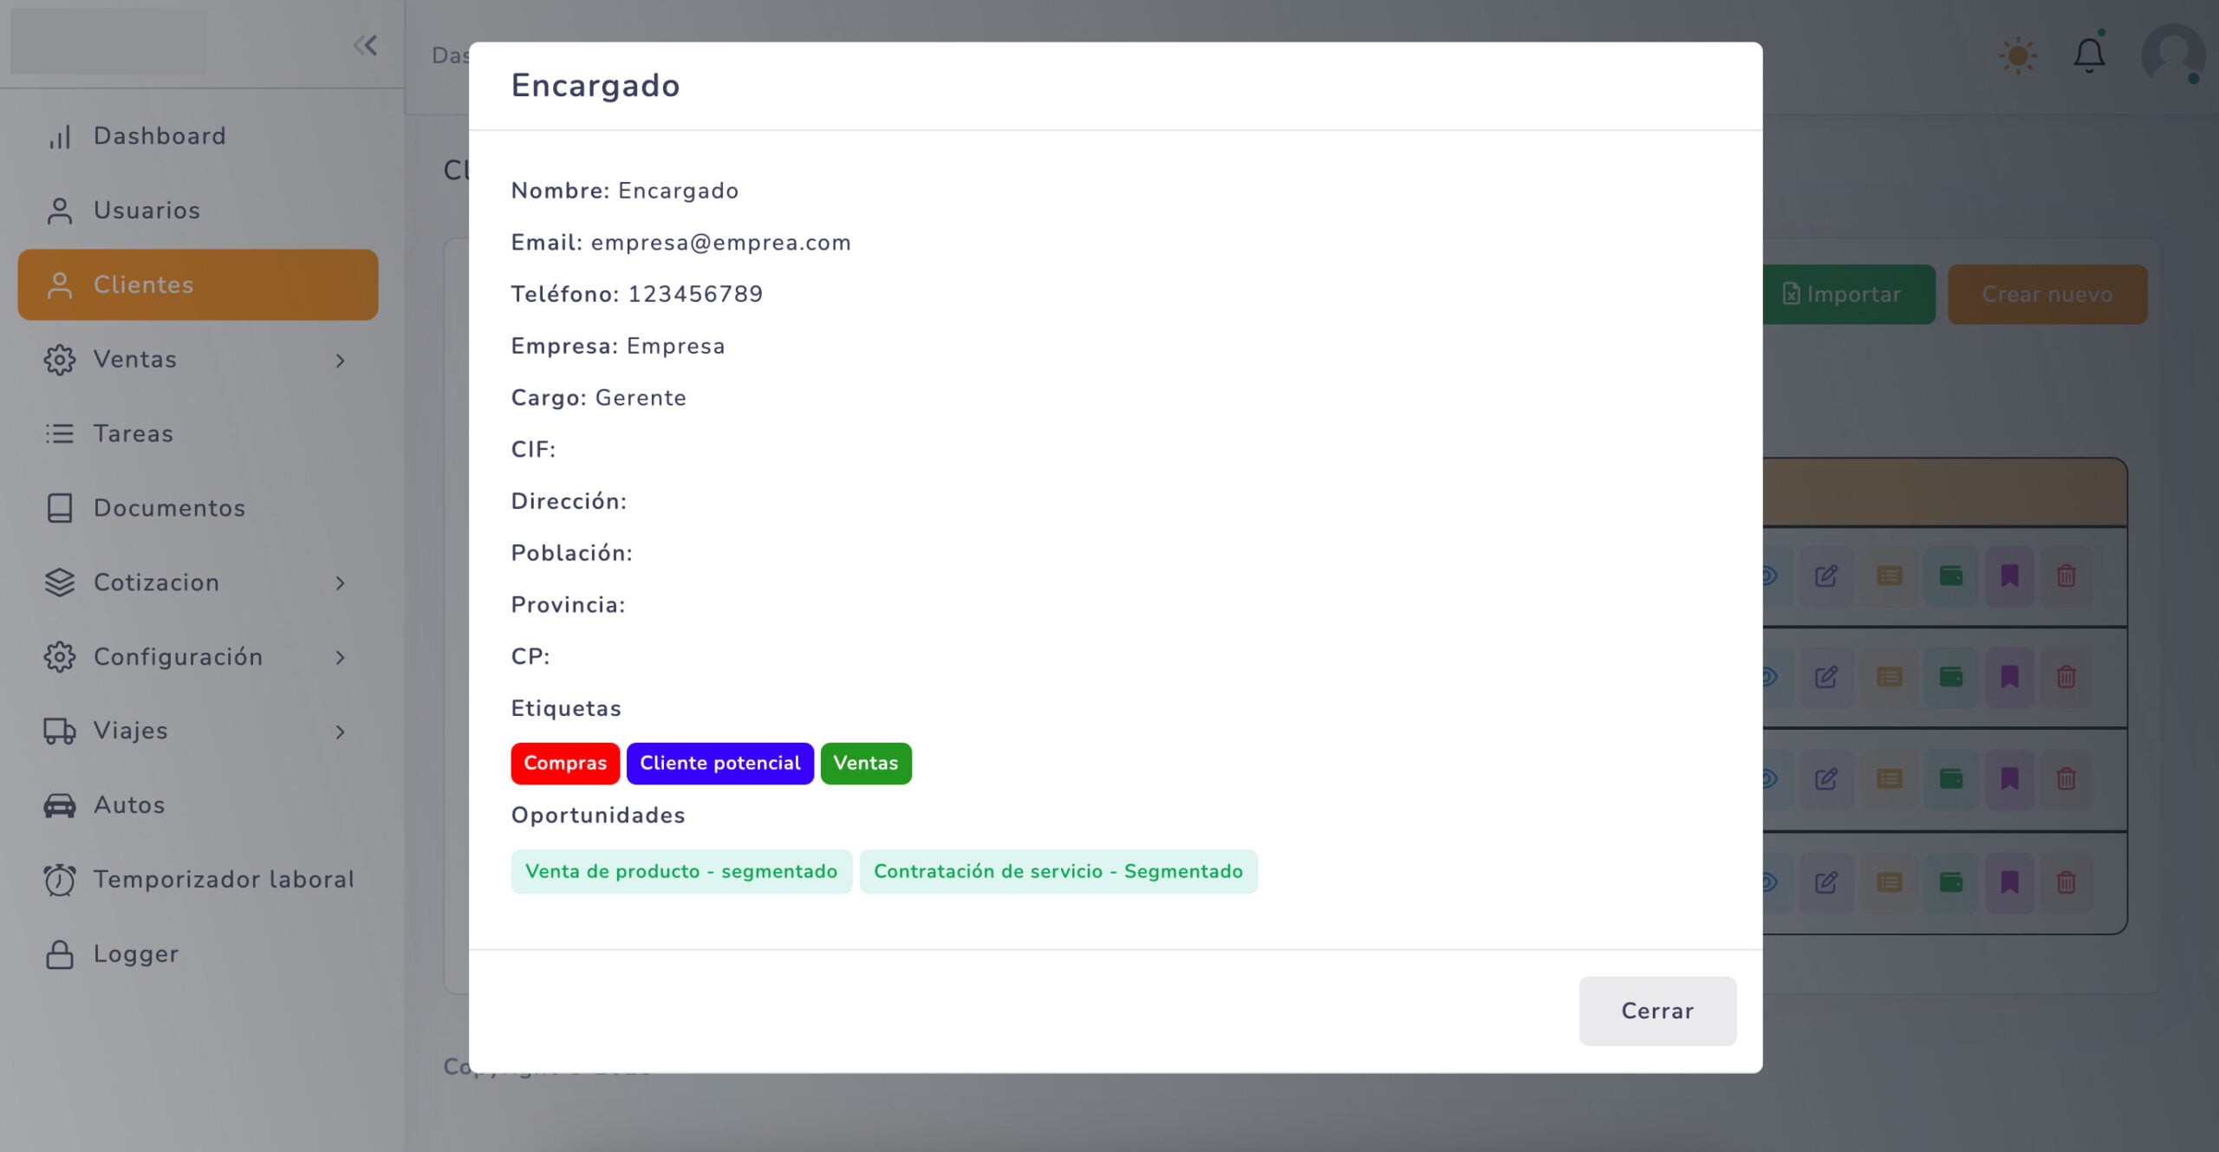Click the orange Crear nuevo button

click(2047, 295)
